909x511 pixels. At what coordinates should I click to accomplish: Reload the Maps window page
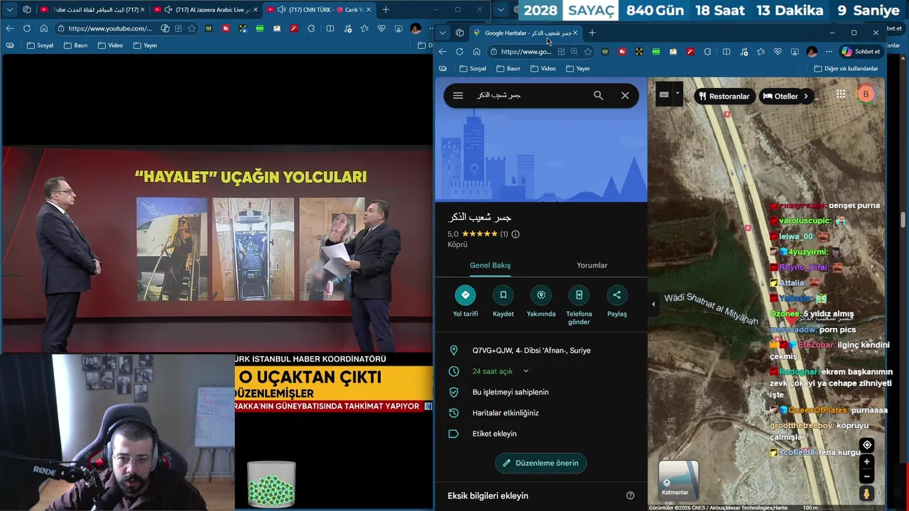459,52
